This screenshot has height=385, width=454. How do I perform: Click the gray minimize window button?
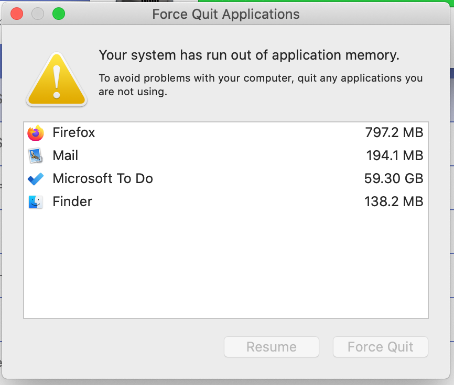38,14
